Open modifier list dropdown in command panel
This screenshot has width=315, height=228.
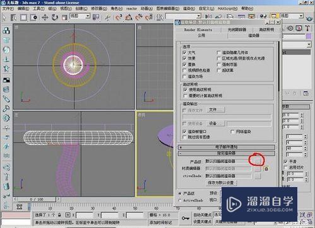pyautogui.click(x=309, y=44)
